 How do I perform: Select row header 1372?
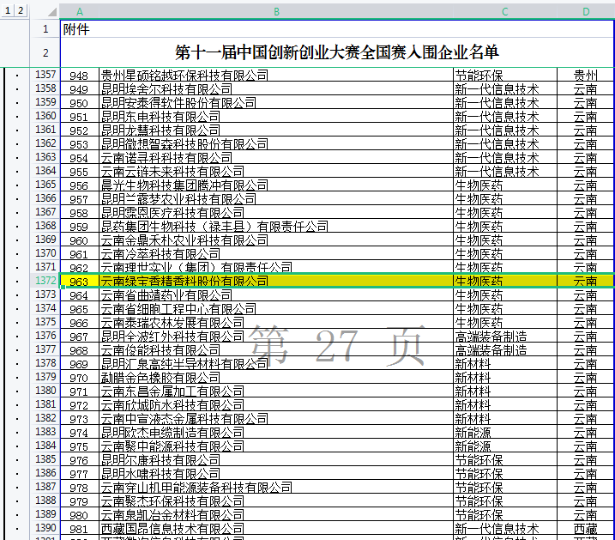pos(45,281)
